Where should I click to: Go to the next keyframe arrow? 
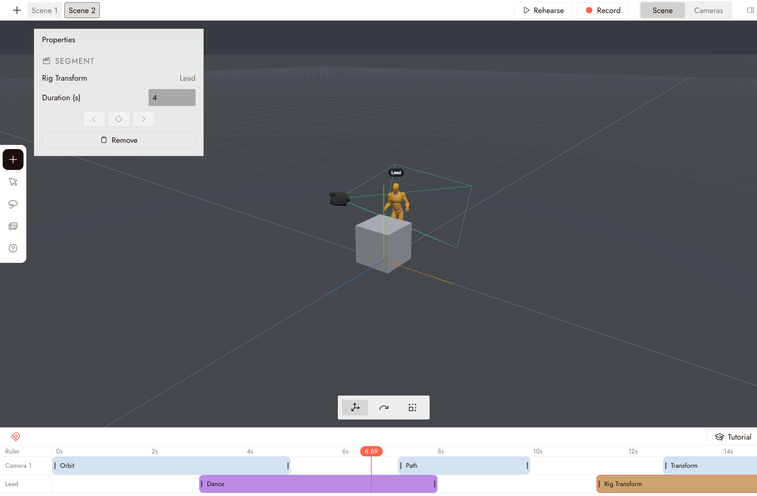(144, 119)
